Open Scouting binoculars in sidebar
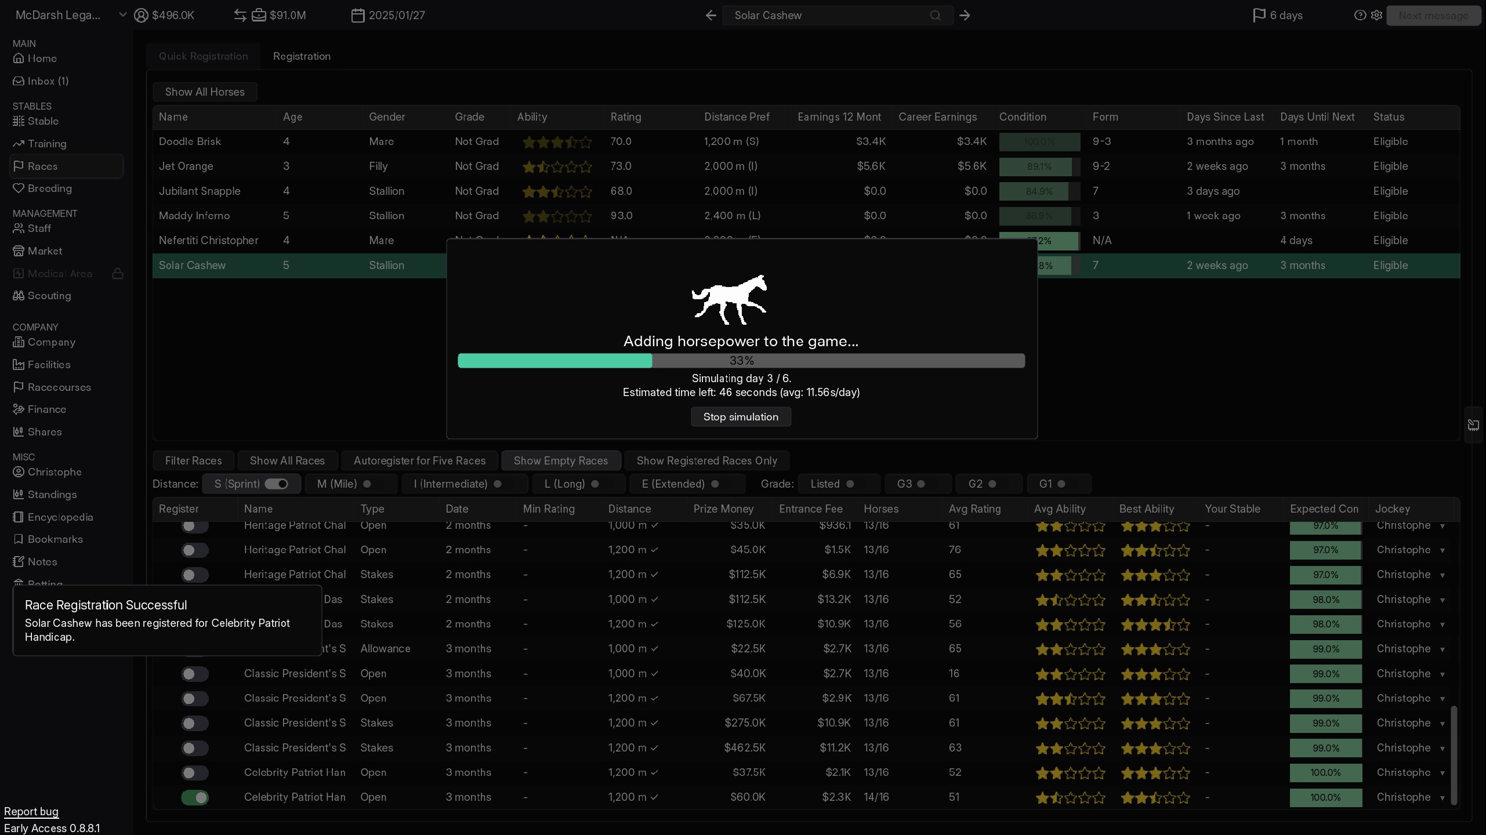This screenshot has width=1486, height=835. (x=19, y=296)
